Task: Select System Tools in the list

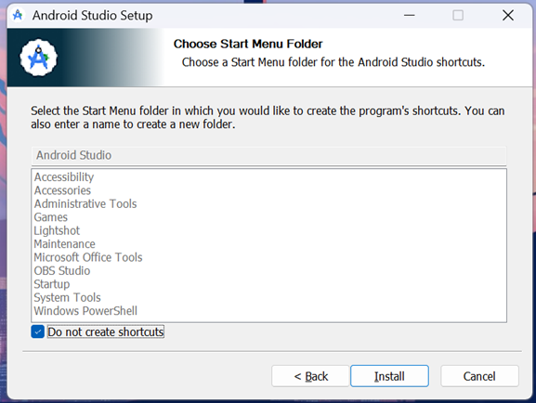Action: [67, 297]
